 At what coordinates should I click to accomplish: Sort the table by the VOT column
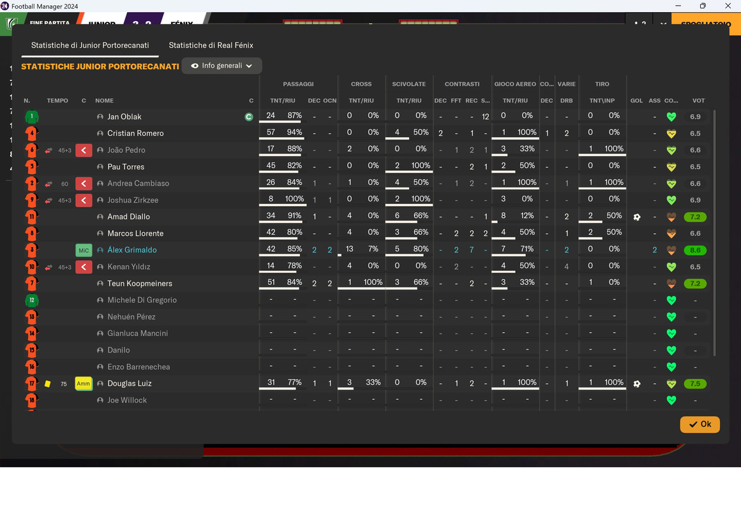[698, 101]
